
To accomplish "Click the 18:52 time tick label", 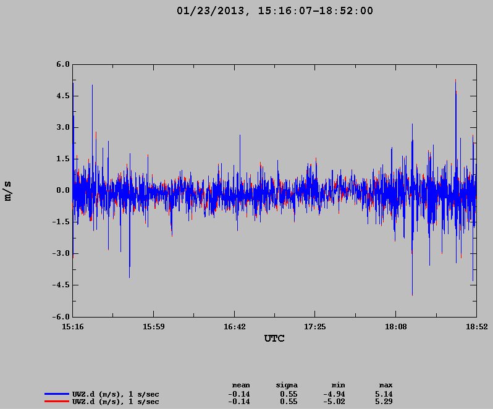I will [x=477, y=327].
